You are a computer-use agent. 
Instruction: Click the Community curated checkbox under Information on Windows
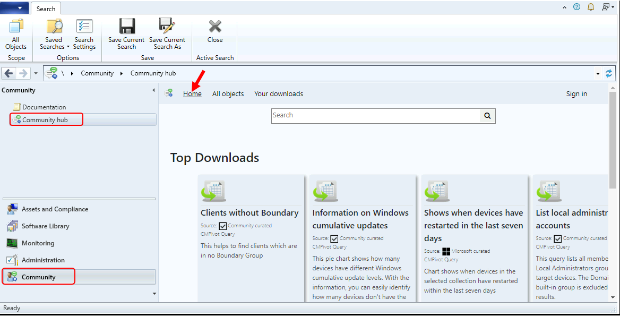334,238
